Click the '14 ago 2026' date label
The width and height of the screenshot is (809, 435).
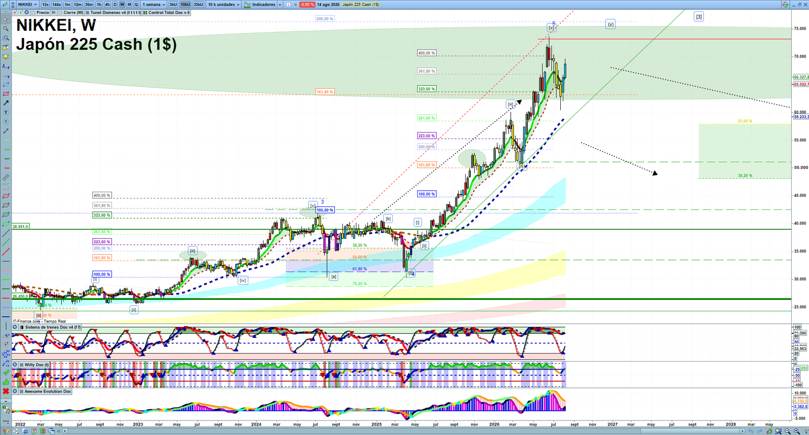tap(328, 4)
